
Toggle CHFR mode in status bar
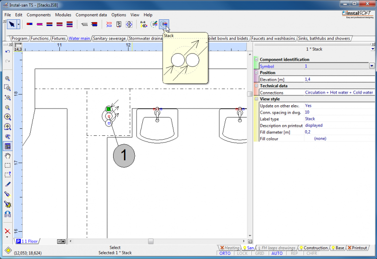pos(311,253)
